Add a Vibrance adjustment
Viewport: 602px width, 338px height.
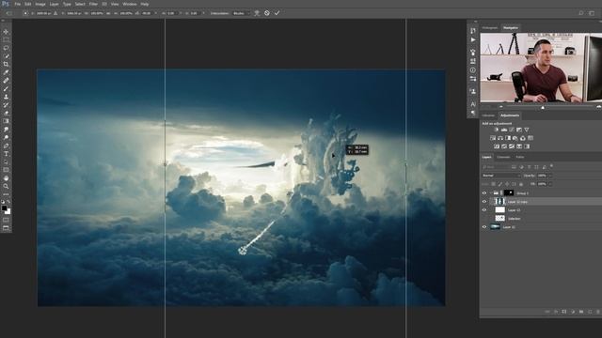click(x=527, y=130)
